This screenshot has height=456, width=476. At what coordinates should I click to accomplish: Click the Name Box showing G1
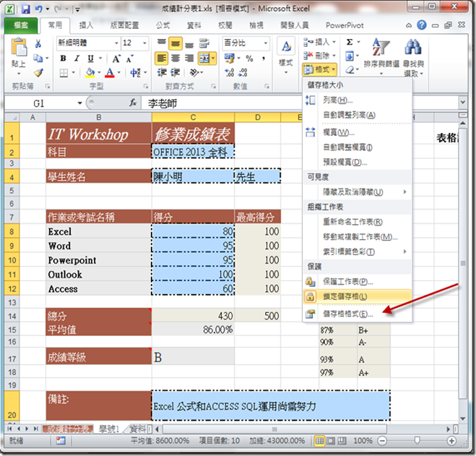(38, 103)
